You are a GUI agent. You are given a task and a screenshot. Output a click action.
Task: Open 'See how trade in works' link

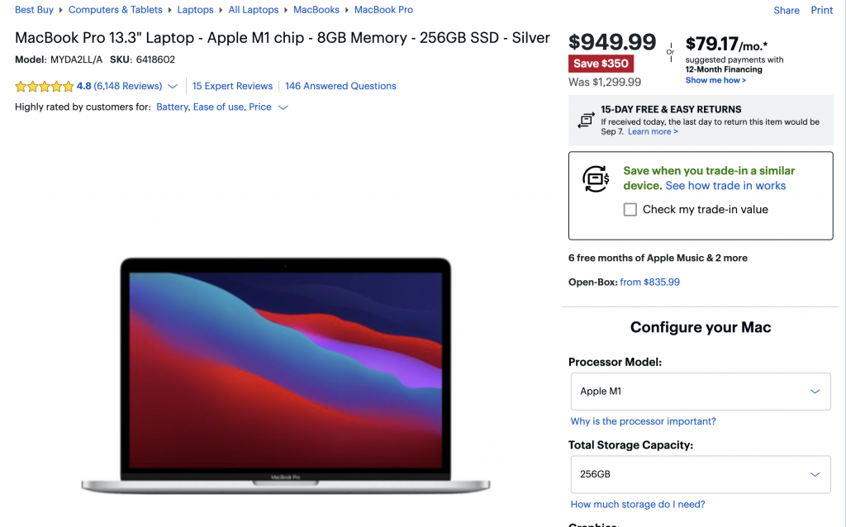click(725, 186)
